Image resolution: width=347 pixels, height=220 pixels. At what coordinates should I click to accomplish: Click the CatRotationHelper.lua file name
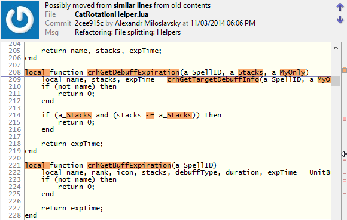pos(111,14)
